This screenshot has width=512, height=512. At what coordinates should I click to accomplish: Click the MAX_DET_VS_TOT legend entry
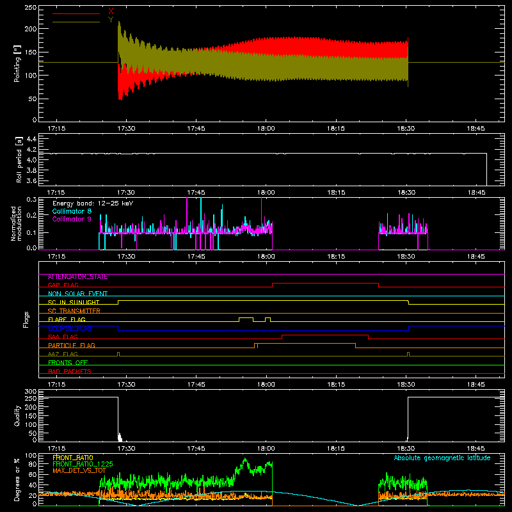click(x=79, y=470)
